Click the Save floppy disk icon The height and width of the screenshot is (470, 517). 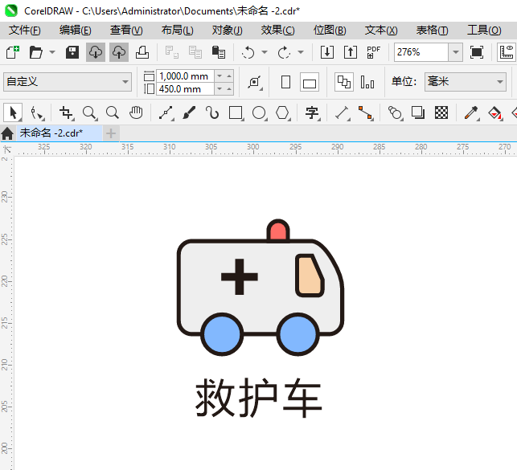coord(72,52)
